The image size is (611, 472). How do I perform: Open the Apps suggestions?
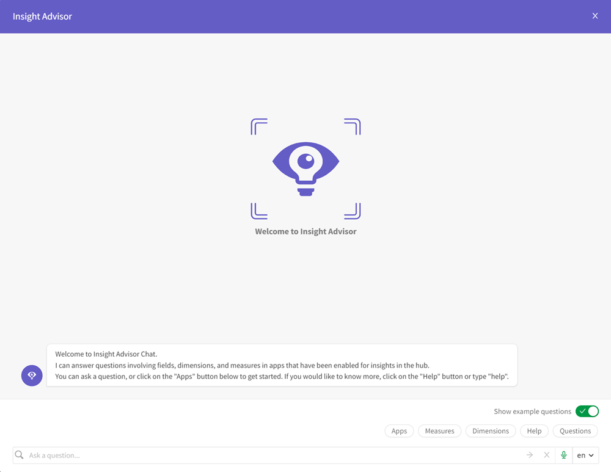pos(399,430)
